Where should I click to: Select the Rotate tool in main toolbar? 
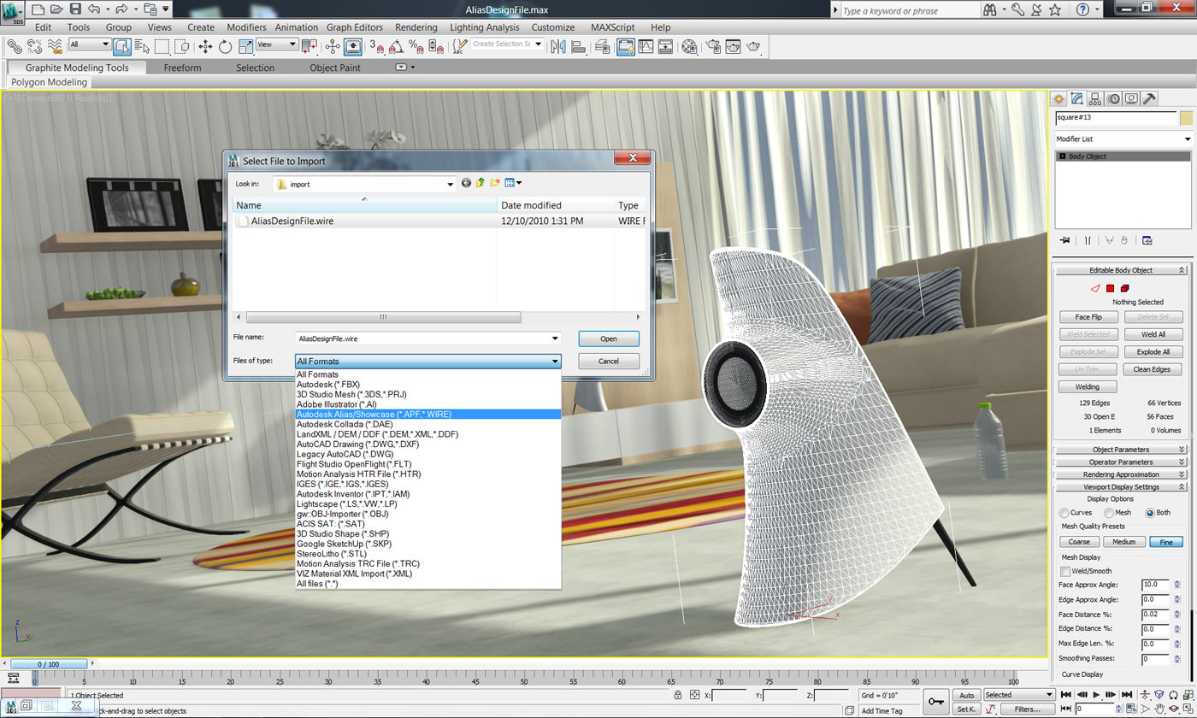(x=226, y=47)
